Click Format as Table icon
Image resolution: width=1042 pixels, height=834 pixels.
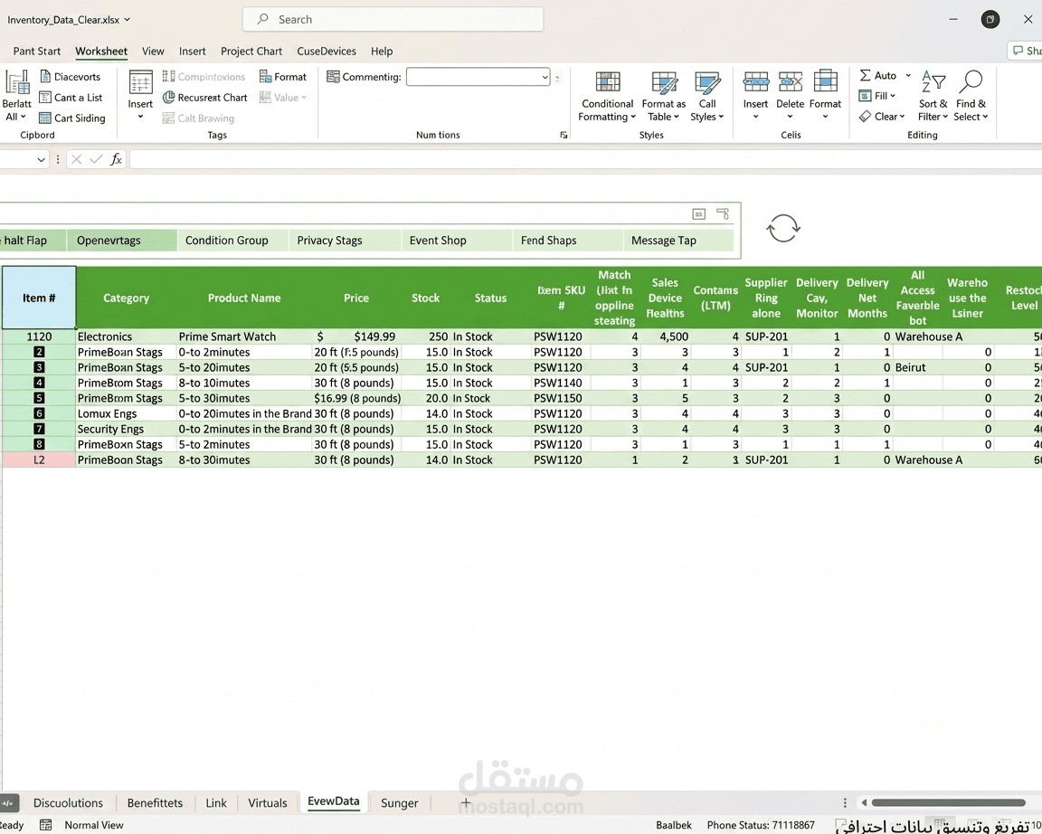664,82
